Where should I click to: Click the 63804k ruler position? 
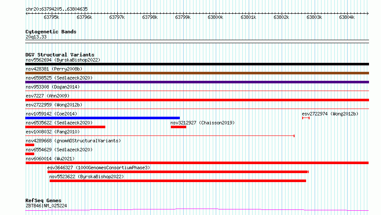(347, 17)
